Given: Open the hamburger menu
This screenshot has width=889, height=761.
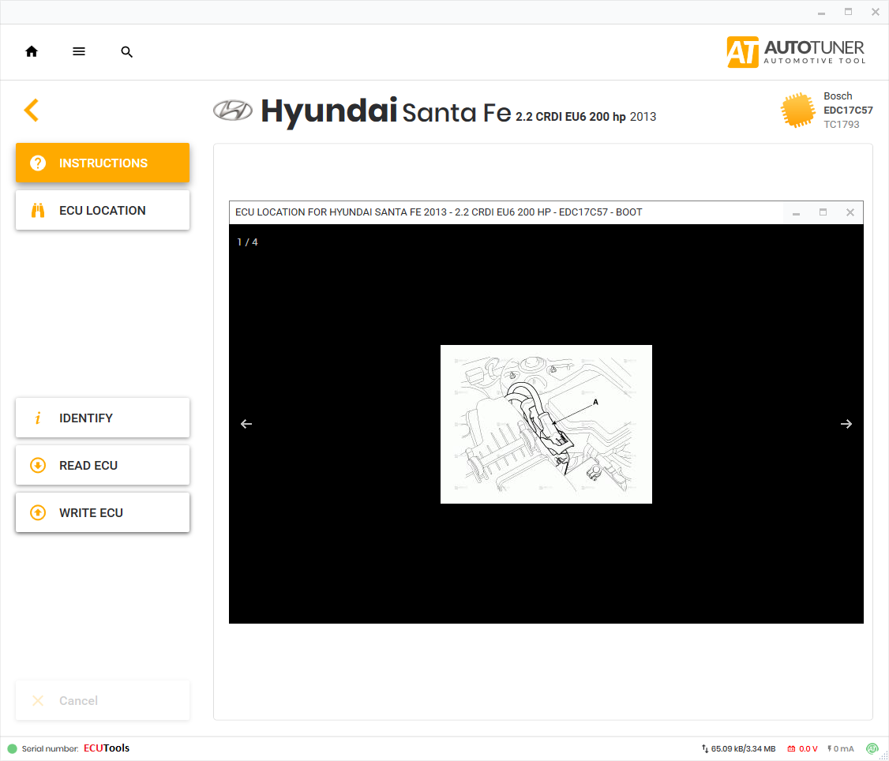Looking at the screenshot, I should click(79, 52).
